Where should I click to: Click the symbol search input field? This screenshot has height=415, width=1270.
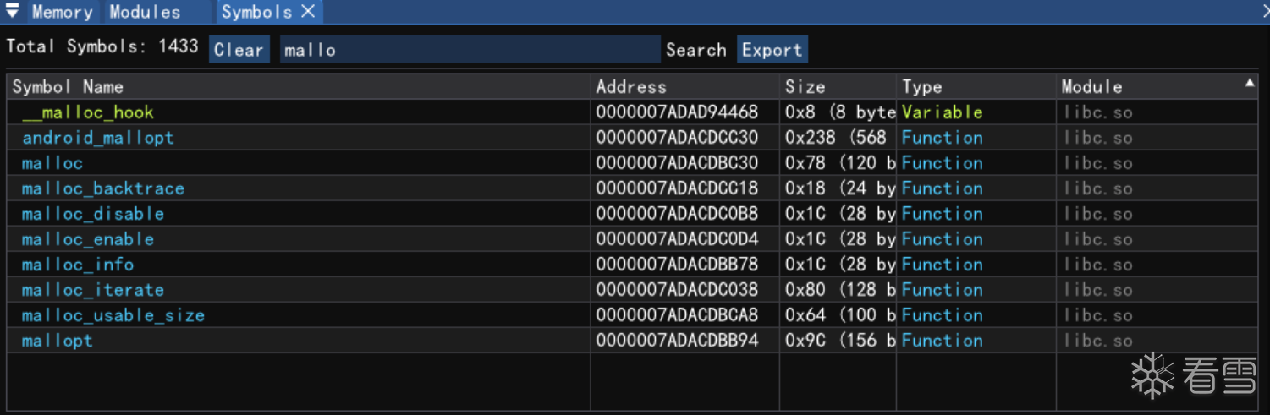click(470, 50)
